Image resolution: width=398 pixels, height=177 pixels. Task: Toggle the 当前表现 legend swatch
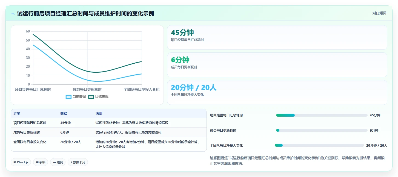click(x=68, y=97)
